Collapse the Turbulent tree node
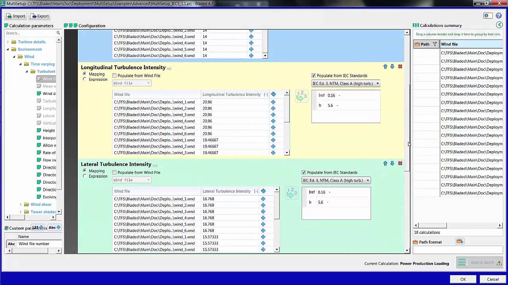 click(x=27, y=72)
